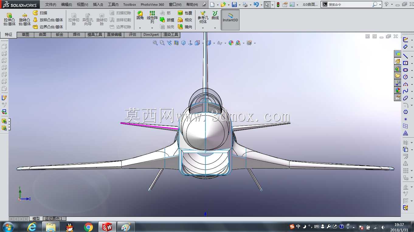The image size is (414, 232).
Task: Click the Zoom to Fit view icon
Action: [x=155, y=43]
